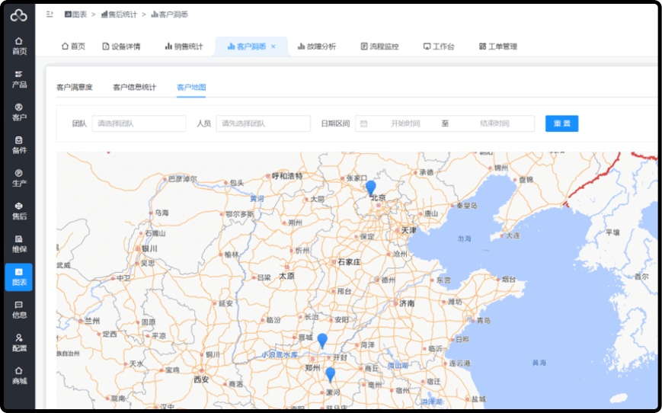Viewport: 662px width, 413px height.
Task: Expand the 人员 personnel select dropdown
Action: coord(263,123)
